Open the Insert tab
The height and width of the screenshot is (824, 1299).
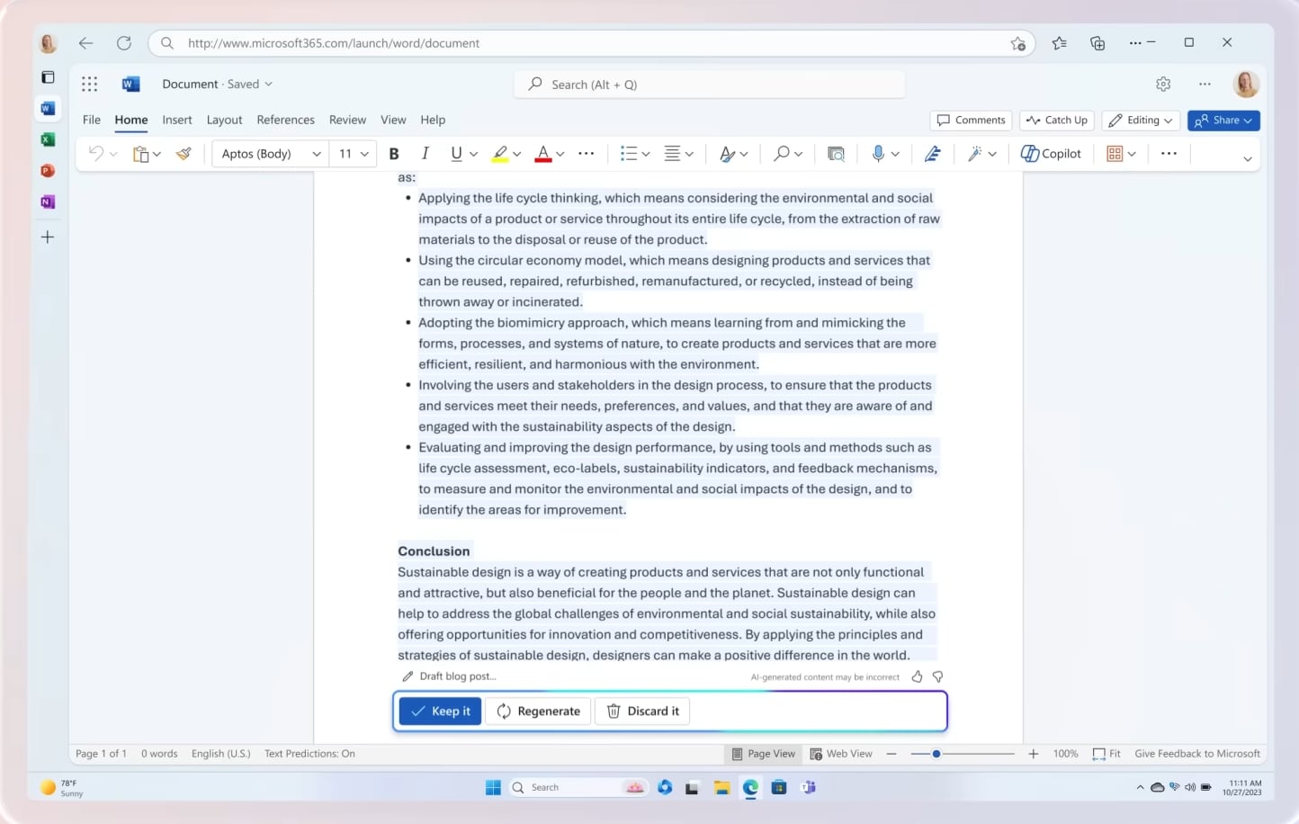(x=177, y=120)
